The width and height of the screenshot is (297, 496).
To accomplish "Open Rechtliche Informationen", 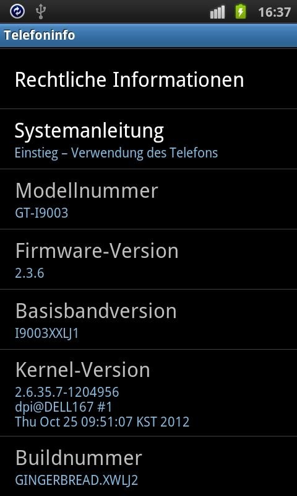I will click(x=148, y=79).
